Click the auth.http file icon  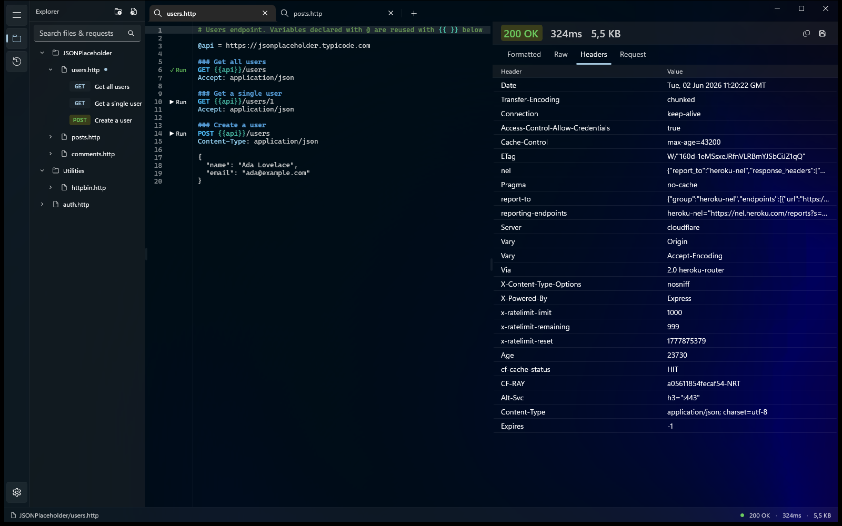pyautogui.click(x=56, y=204)
